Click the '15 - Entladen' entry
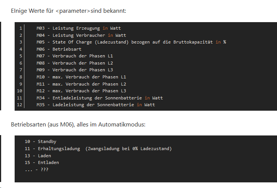Image resolution: width=277 pixels, height=188 pixels. tap(42, 162)
